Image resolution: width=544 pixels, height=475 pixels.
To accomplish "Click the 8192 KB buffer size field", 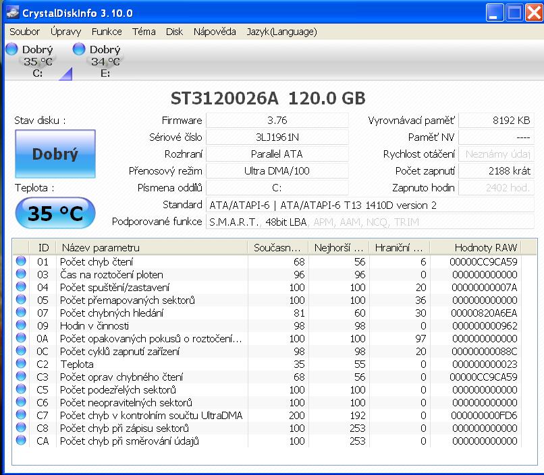I will click(497, 121).
